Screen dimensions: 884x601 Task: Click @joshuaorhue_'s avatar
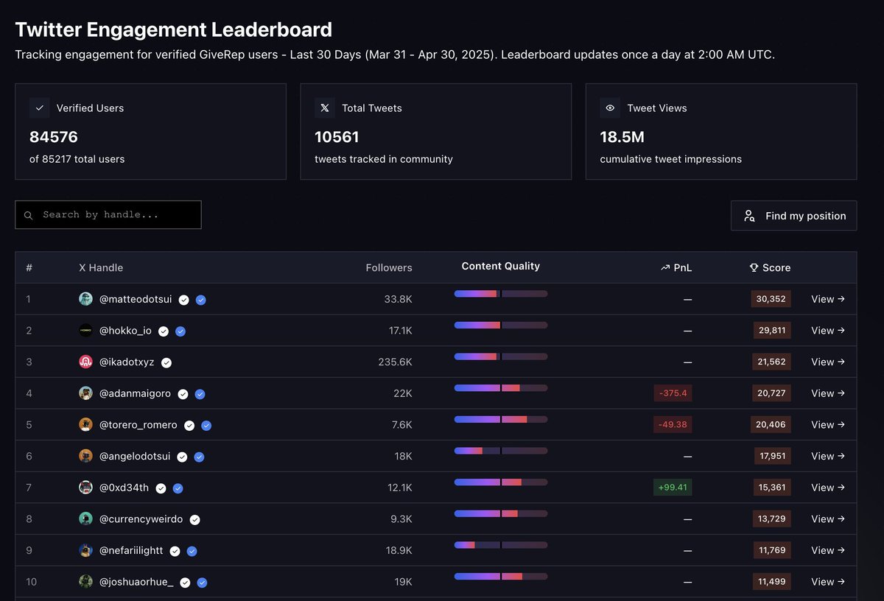point(85,582)
